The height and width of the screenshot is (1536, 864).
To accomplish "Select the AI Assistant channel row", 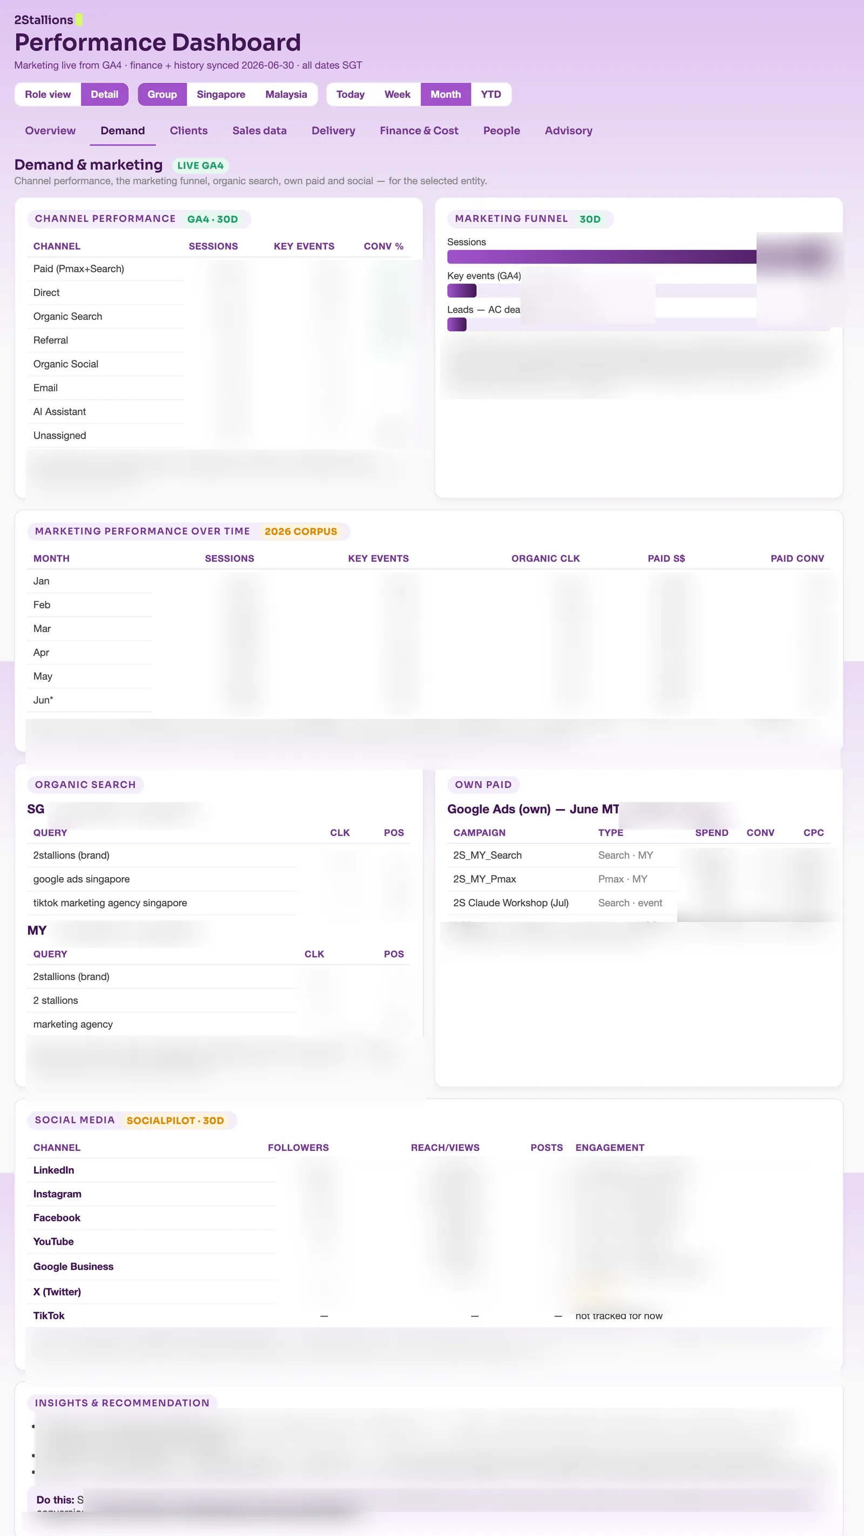I will click(219, 412).
